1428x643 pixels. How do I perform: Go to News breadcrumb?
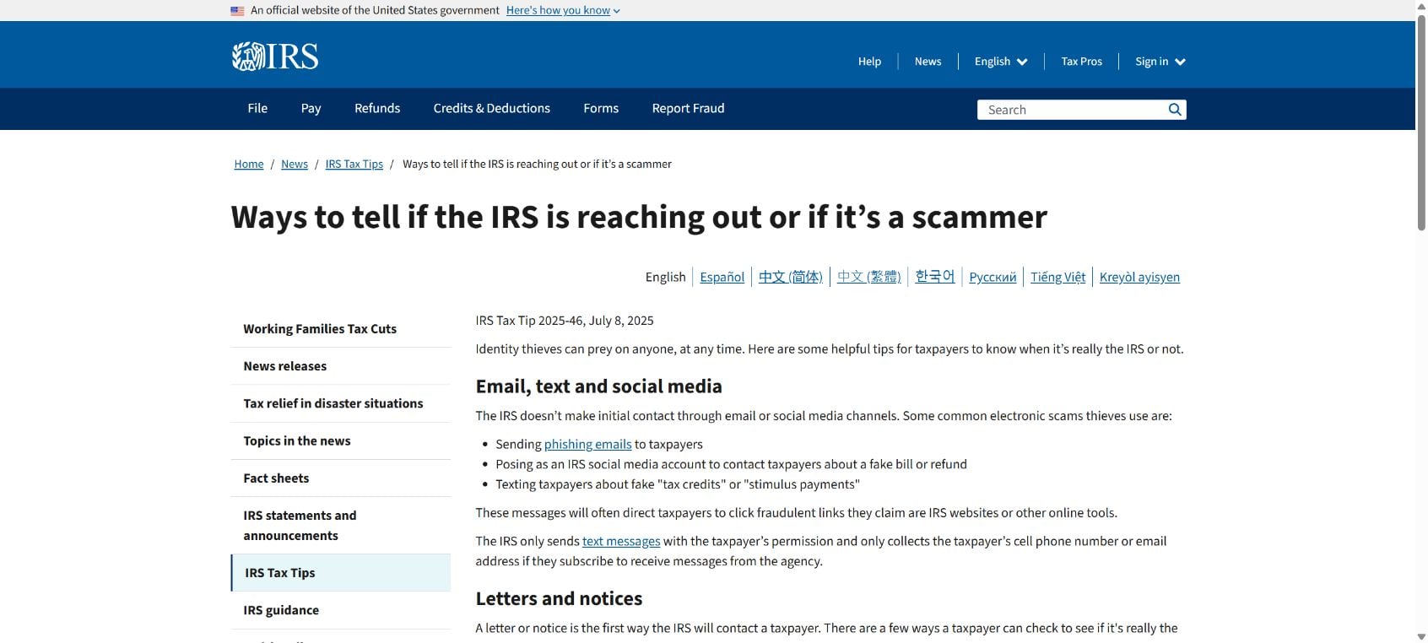pos(295,164)
